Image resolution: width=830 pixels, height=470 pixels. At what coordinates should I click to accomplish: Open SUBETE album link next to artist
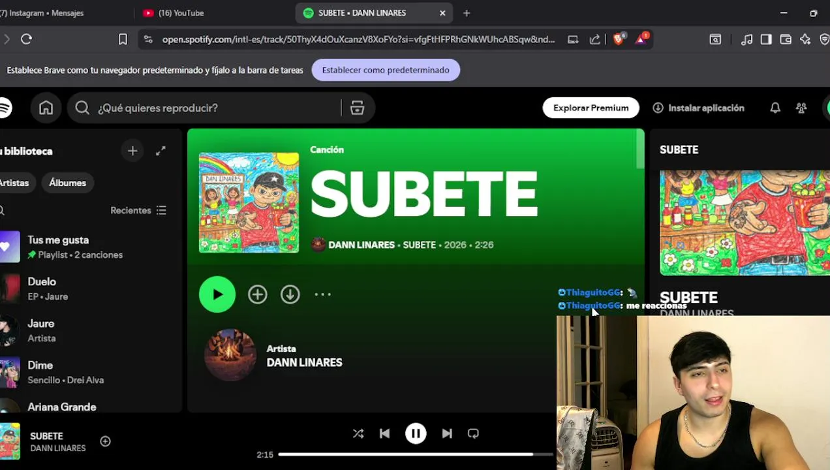419,245
